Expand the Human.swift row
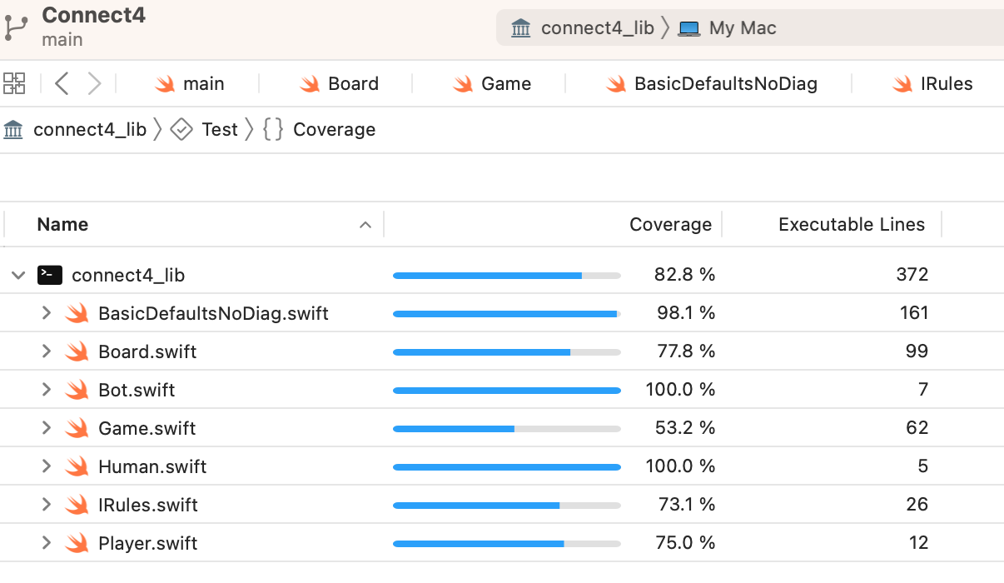 (47, 466)
